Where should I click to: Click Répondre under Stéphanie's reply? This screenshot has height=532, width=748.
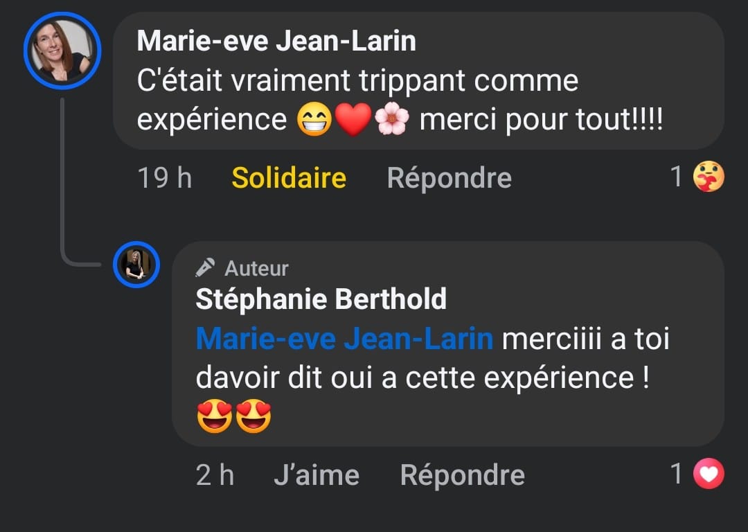[462, 475]
